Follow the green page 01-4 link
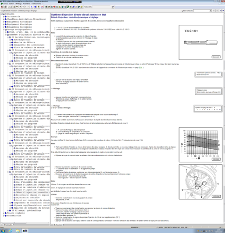 pos(141,68)
